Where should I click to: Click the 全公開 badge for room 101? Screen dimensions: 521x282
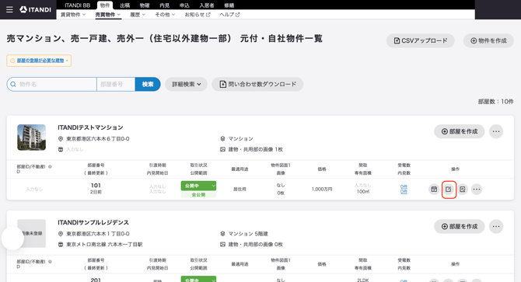[199, 195]
